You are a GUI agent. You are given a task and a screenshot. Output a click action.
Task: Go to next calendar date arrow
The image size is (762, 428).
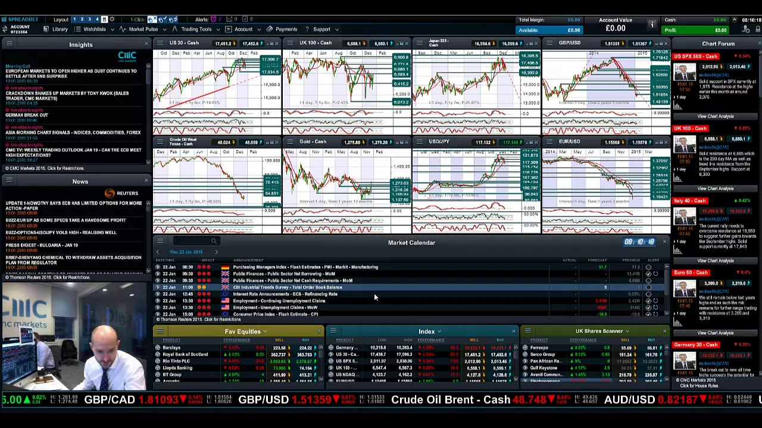[x=216, y=252]
